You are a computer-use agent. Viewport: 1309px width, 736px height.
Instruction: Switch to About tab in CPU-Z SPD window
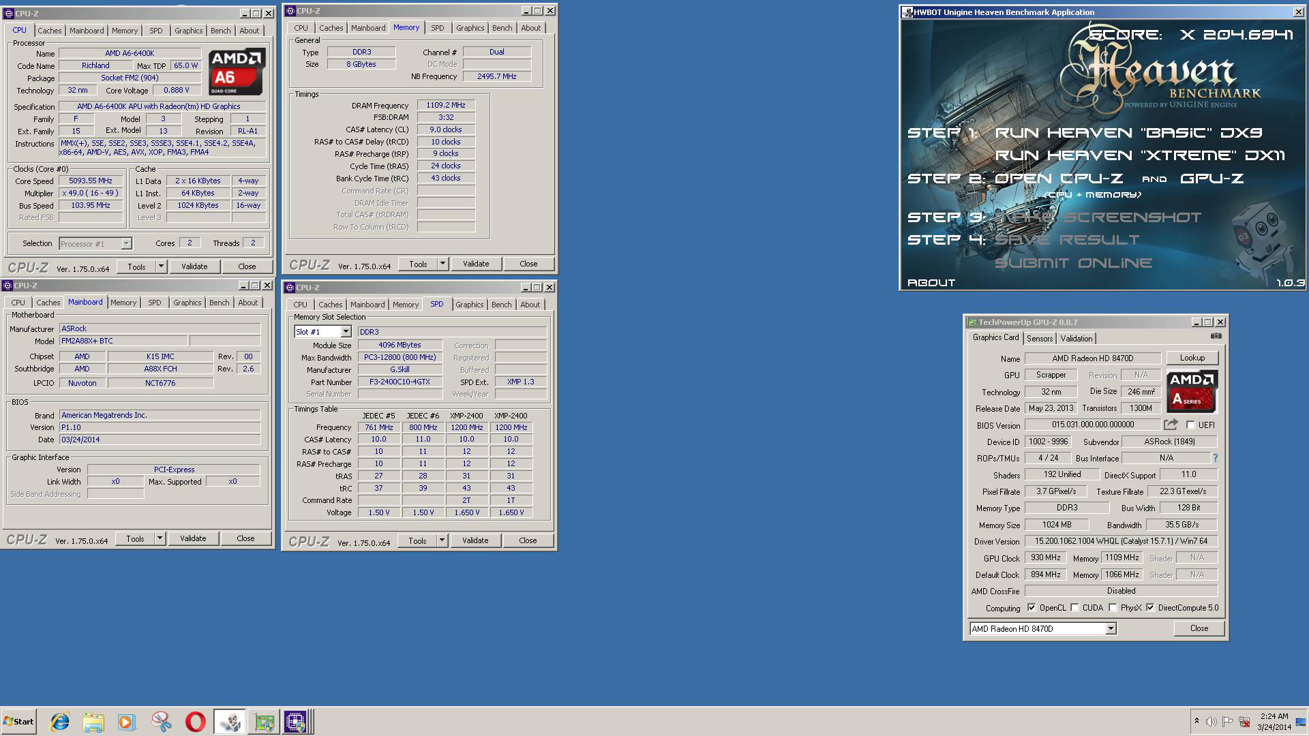pyautogui.click(x=530, y=305)
